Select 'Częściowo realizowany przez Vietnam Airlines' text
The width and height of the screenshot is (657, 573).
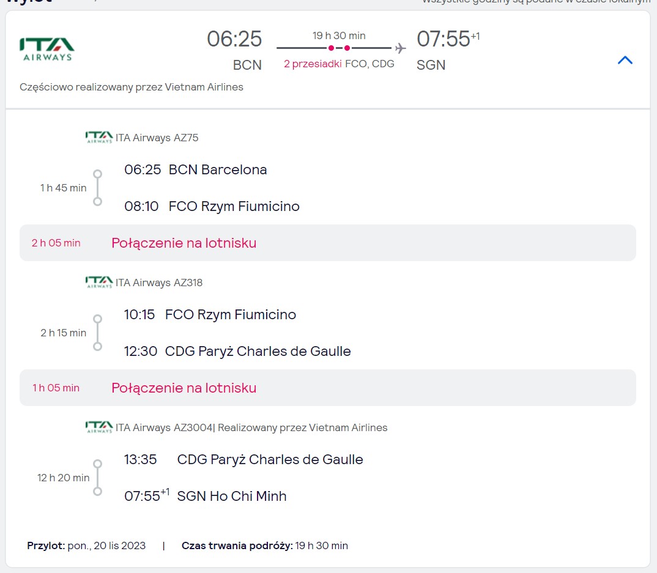[132, 87]
